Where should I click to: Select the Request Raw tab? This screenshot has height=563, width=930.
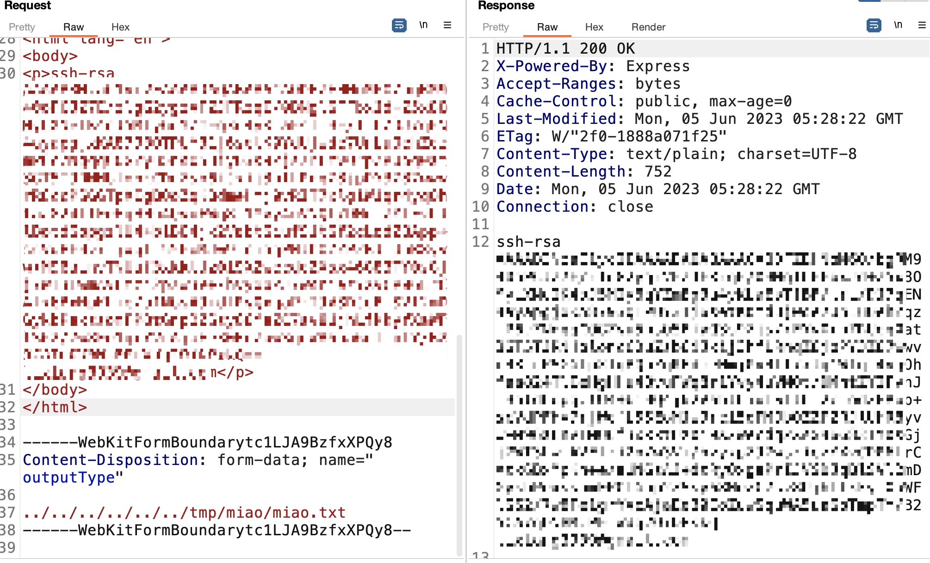74,27
